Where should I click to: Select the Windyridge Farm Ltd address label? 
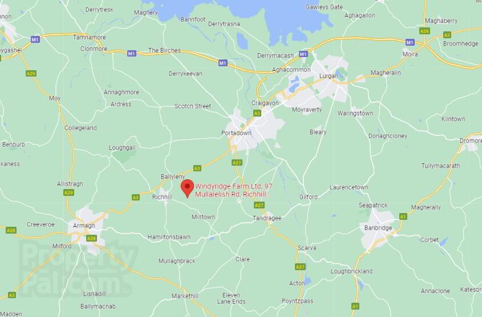[x=234, y=190]
